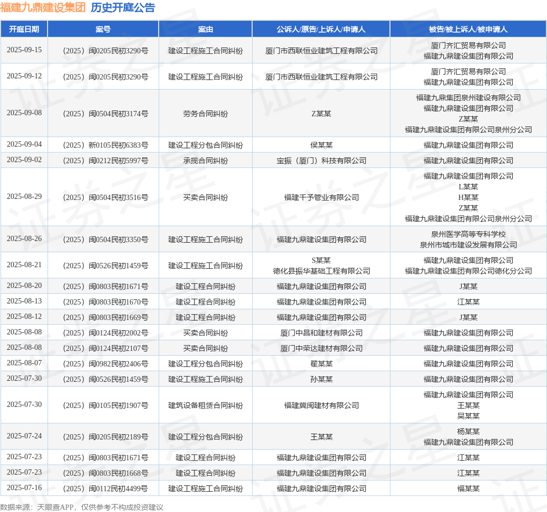The width and height of the screenshot is (547, 512).
Task: Select the date 2025-09-15
Action: 24,50
